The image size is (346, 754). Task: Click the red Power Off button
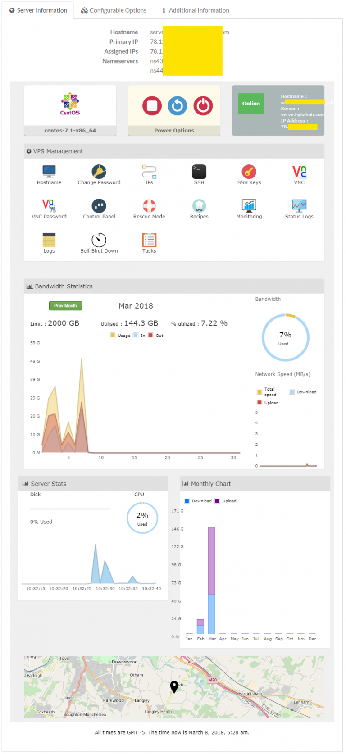203,106
